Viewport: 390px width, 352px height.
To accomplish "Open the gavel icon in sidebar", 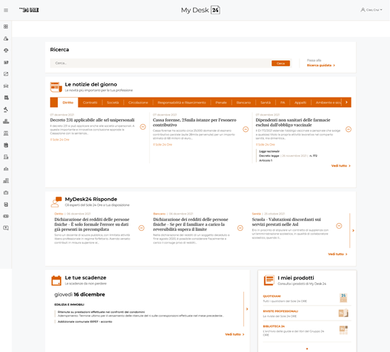I will pyautogui.click(x=6, y=110).
